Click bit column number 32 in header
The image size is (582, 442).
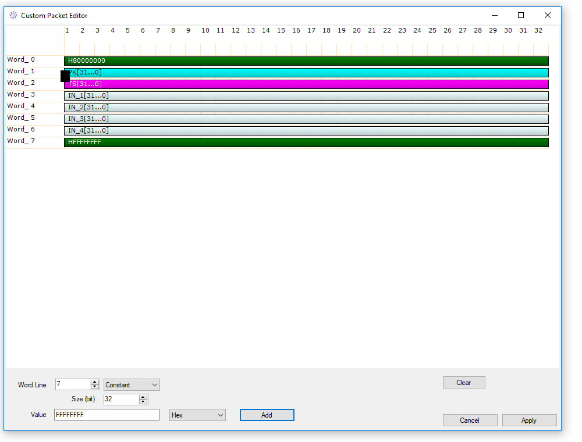pyautogui.click(x=538, y=30)
